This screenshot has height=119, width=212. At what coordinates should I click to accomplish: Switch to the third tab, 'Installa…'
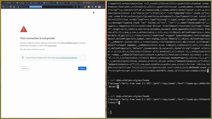(35, 3)
